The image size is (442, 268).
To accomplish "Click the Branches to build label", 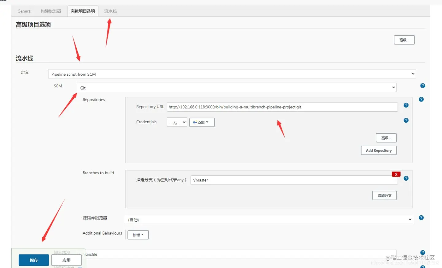I will point(98,173).
